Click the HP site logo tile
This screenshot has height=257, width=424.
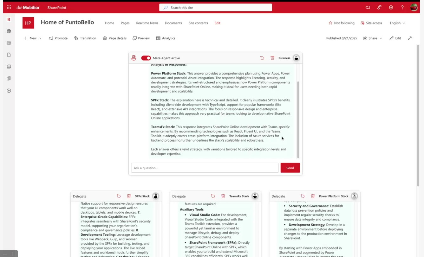pos(28,23)
